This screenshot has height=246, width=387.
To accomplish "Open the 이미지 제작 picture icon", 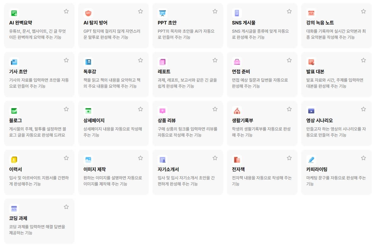I will 88,160.
